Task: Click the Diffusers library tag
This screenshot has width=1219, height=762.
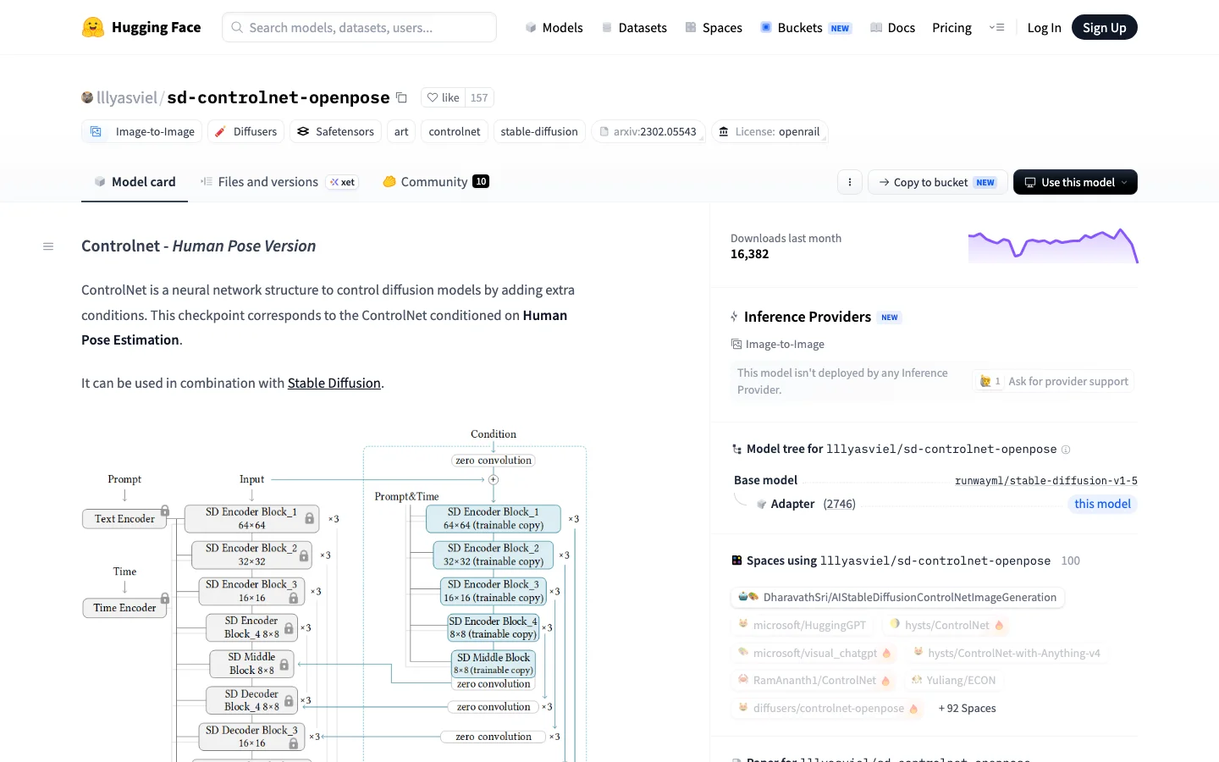Action: click(245, 131)
